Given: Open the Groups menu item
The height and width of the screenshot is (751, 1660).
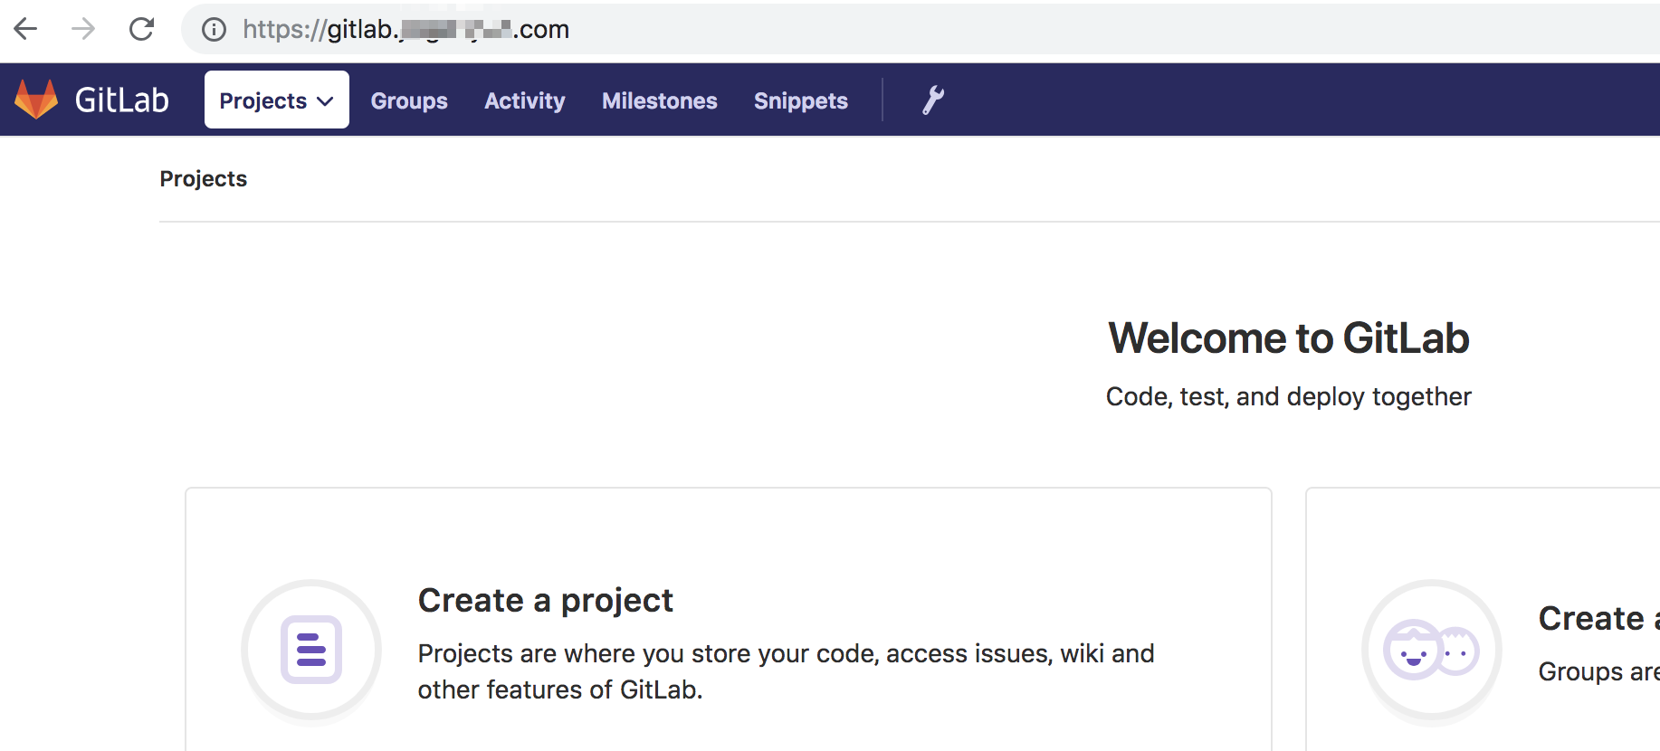Looking at the screenshot, I should (x=409, y=100).
